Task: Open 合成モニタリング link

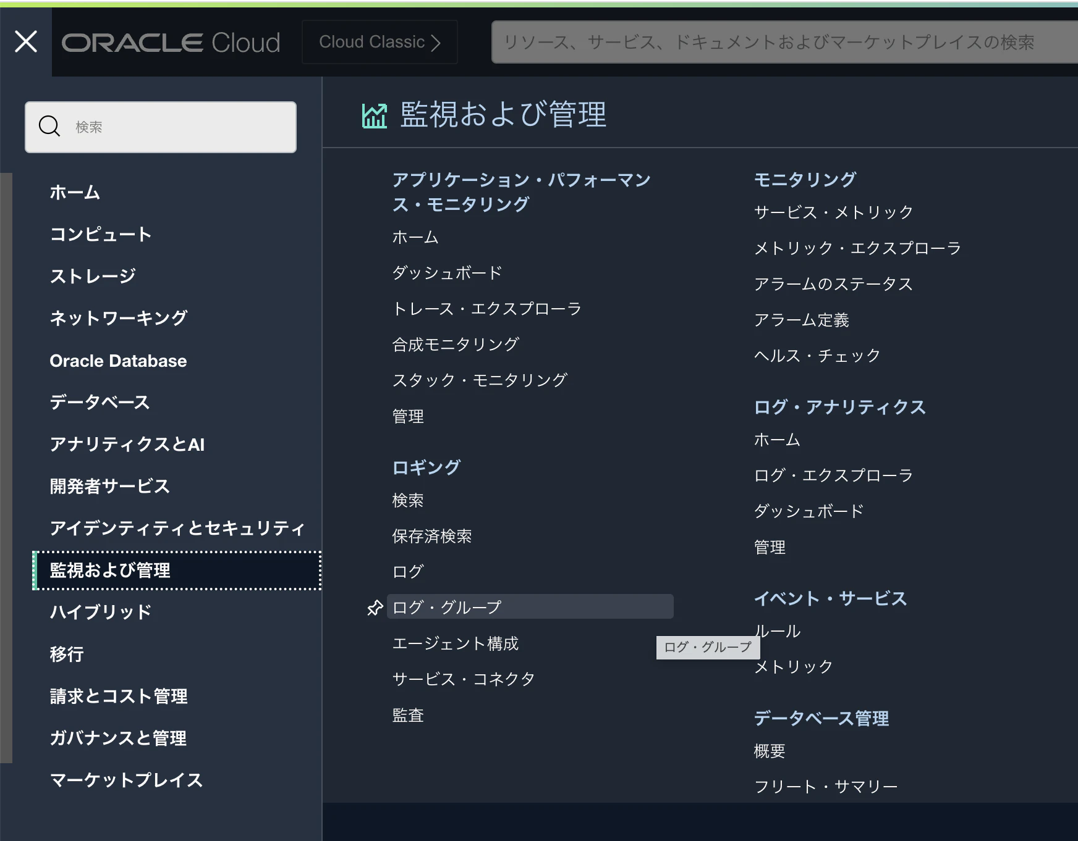Action: click(456, 345)
